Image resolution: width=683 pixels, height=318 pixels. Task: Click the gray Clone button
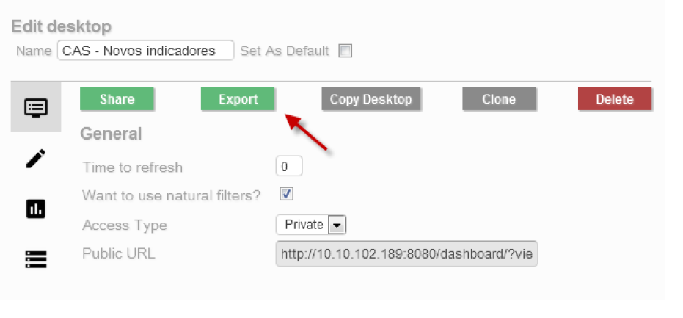click(x=499, y=100)
